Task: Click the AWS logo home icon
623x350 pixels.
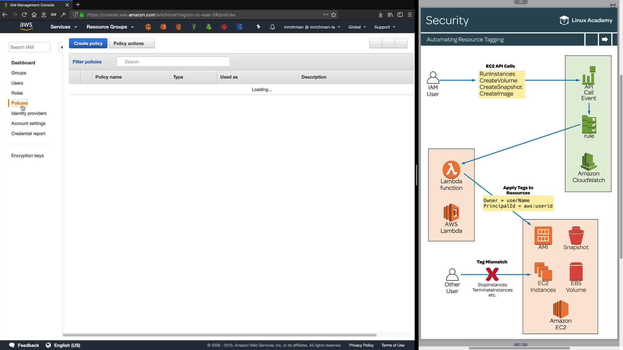Action: click(26, 27)
